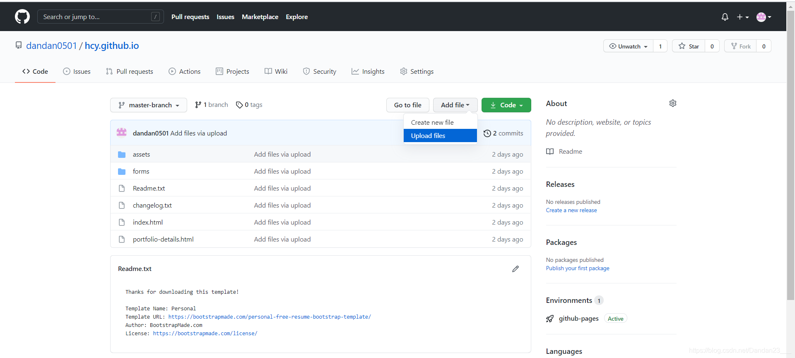Viewport: 795px width, 358px height.
Task: Open the changelog.txt file
Action: (x=152, y=206)
